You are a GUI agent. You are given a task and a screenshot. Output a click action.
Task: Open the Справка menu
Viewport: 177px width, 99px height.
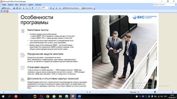click(x=38, y=5)
